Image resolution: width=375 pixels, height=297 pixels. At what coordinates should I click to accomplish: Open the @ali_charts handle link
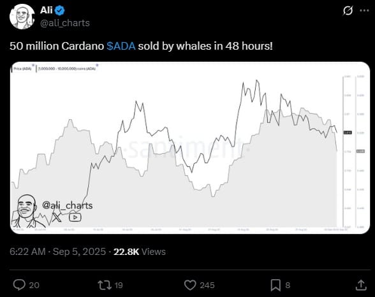tap(65, 23)
